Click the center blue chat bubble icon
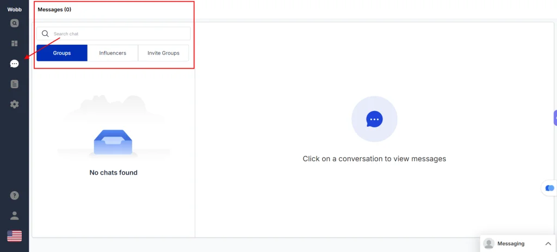The height and width of the screenshot is (252, 557). coord(374,119)
